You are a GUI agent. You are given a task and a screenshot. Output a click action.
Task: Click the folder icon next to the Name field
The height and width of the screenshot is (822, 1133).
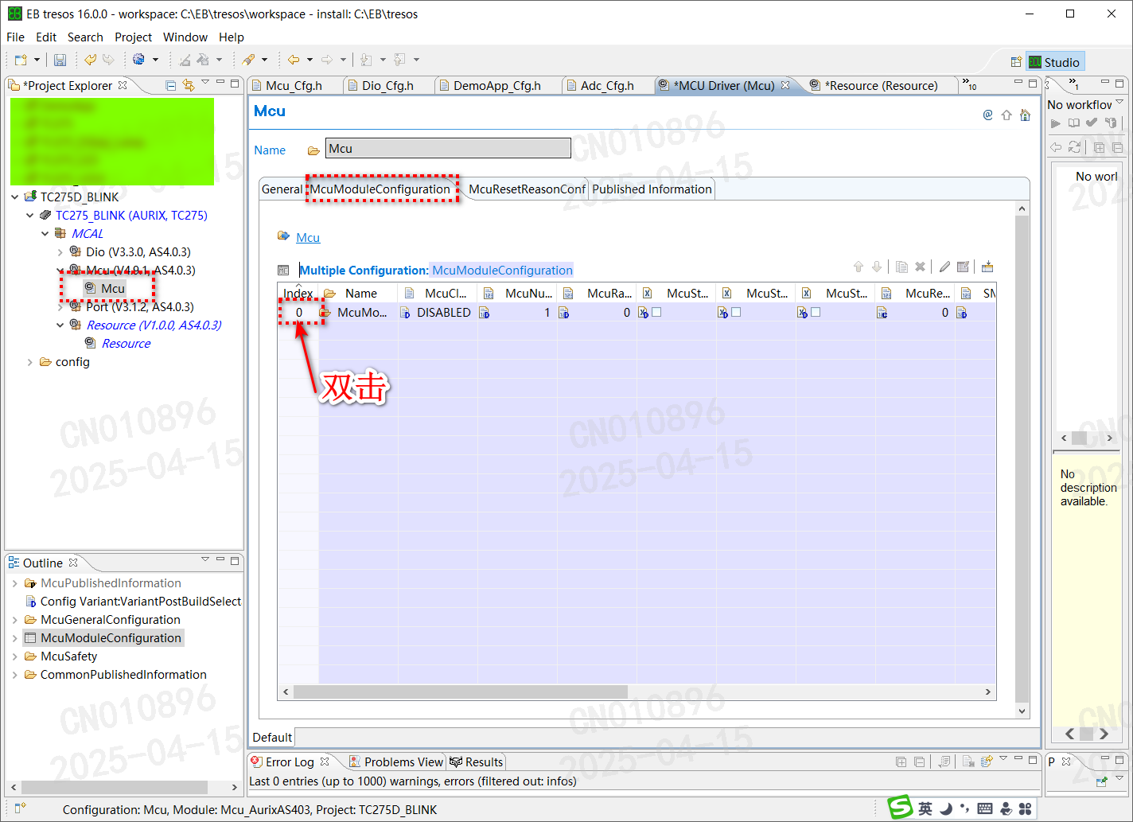pos(313,150)
